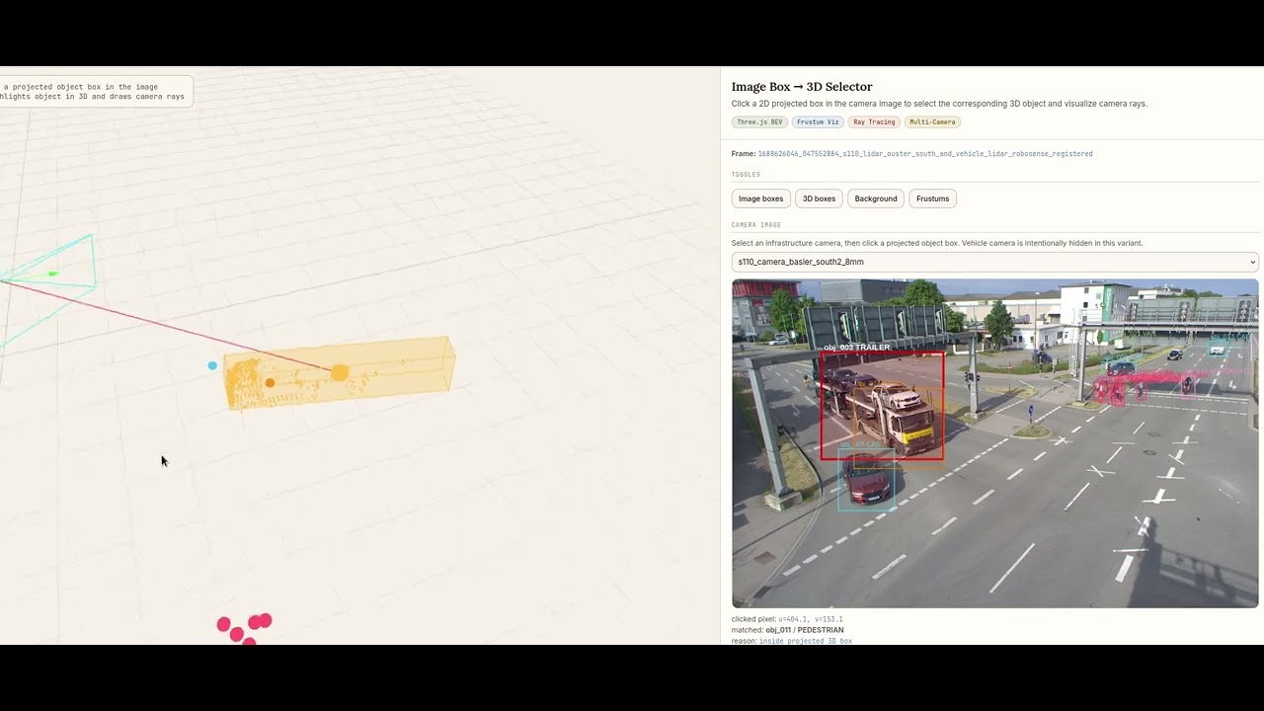Toggle the 3D boxes button
Screen dimensions: 1264x711
point(819,198)
